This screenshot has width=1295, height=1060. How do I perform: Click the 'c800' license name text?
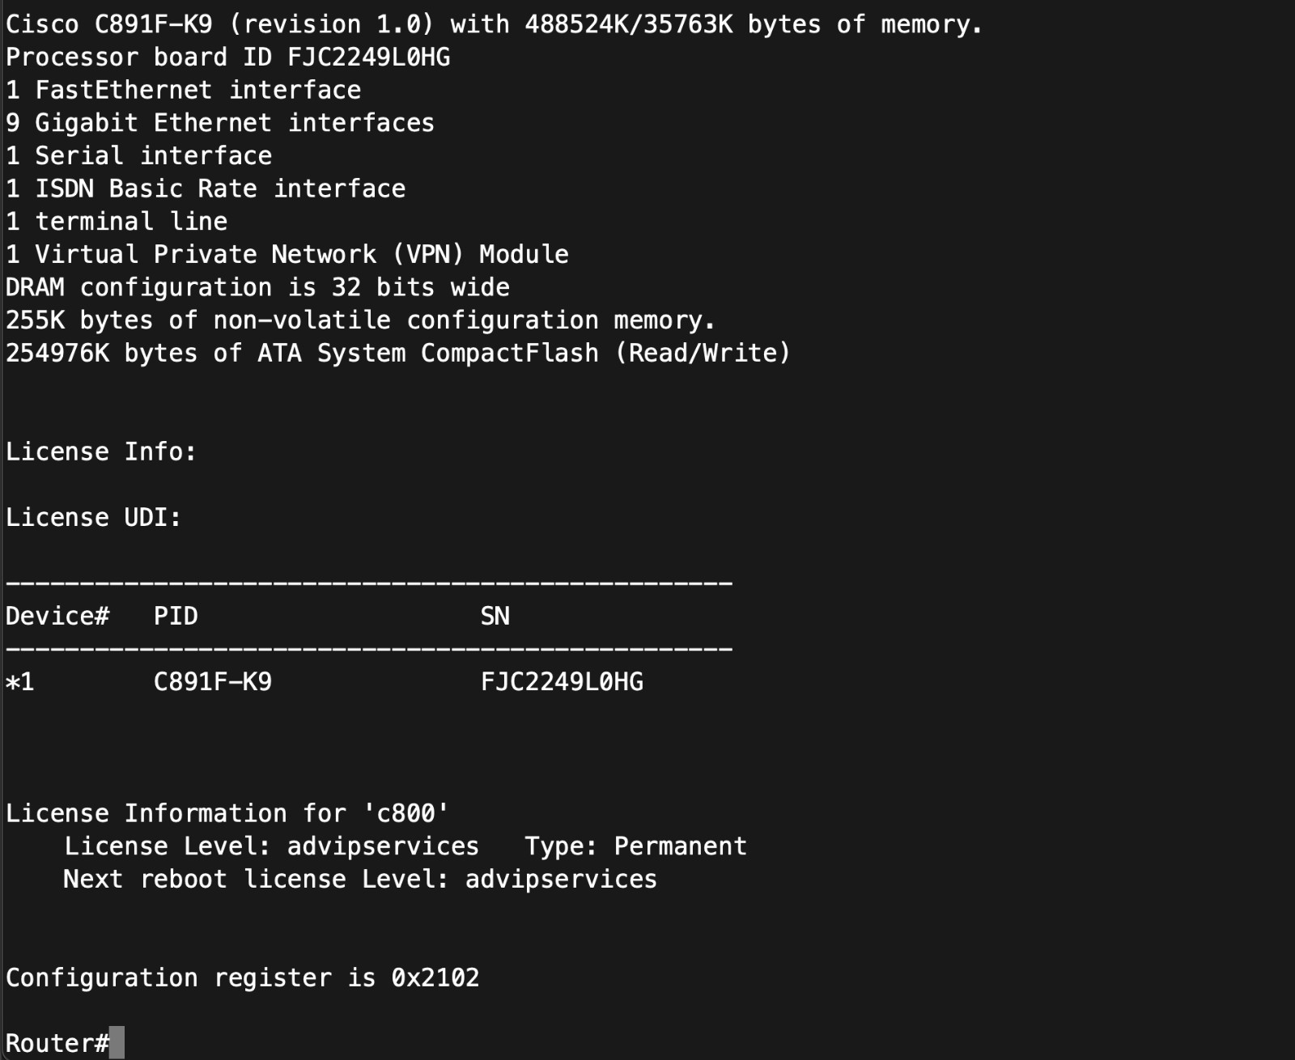(x=405, y=812)
